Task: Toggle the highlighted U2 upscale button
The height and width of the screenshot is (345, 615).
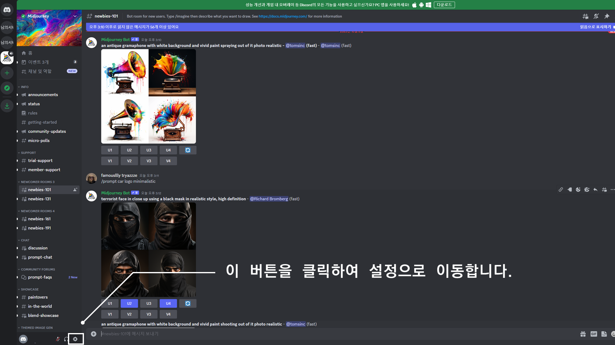Action: point(129,303)
